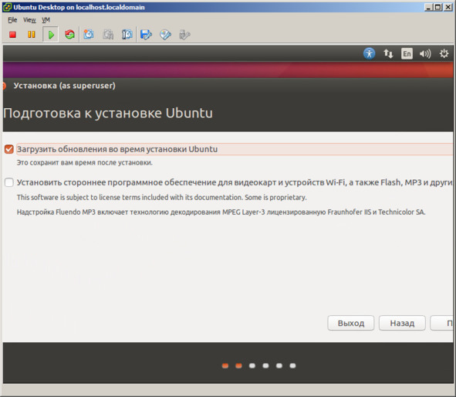
Task: Open the View menu
Action: (29, 20)
